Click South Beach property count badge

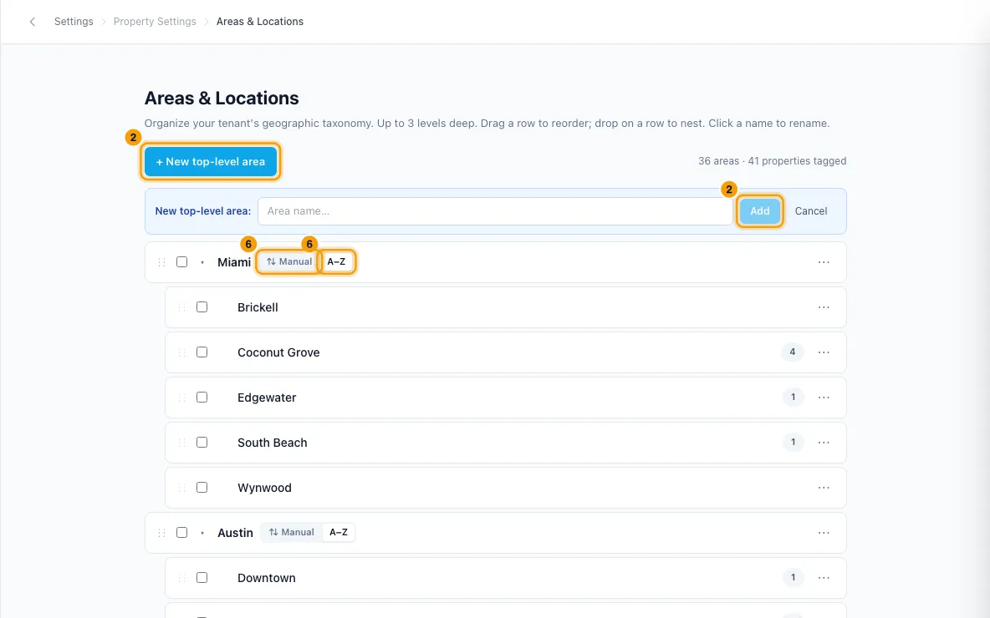[793, 442]
